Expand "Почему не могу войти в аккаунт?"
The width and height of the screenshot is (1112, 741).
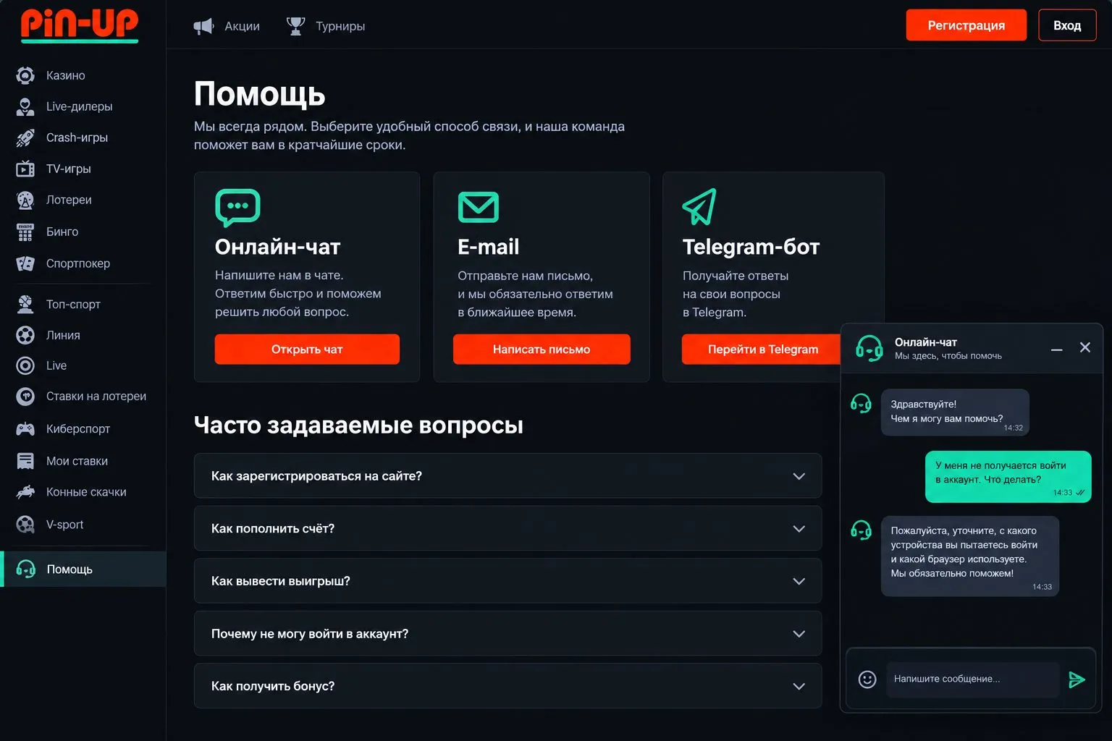click(x=507, y=633)
